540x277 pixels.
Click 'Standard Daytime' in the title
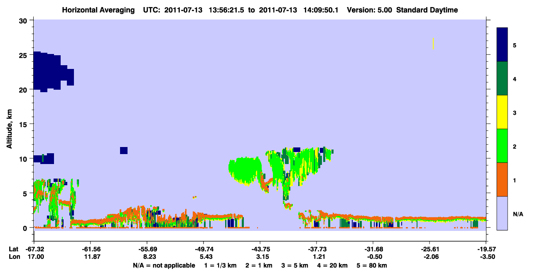tap(427, 10)
